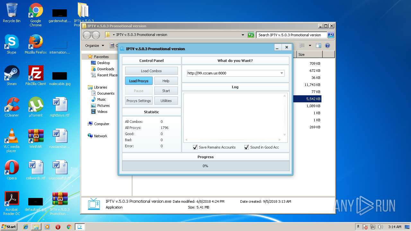
Task: Open the Skype desktop shortcut
Action: [x=12, y=44]
